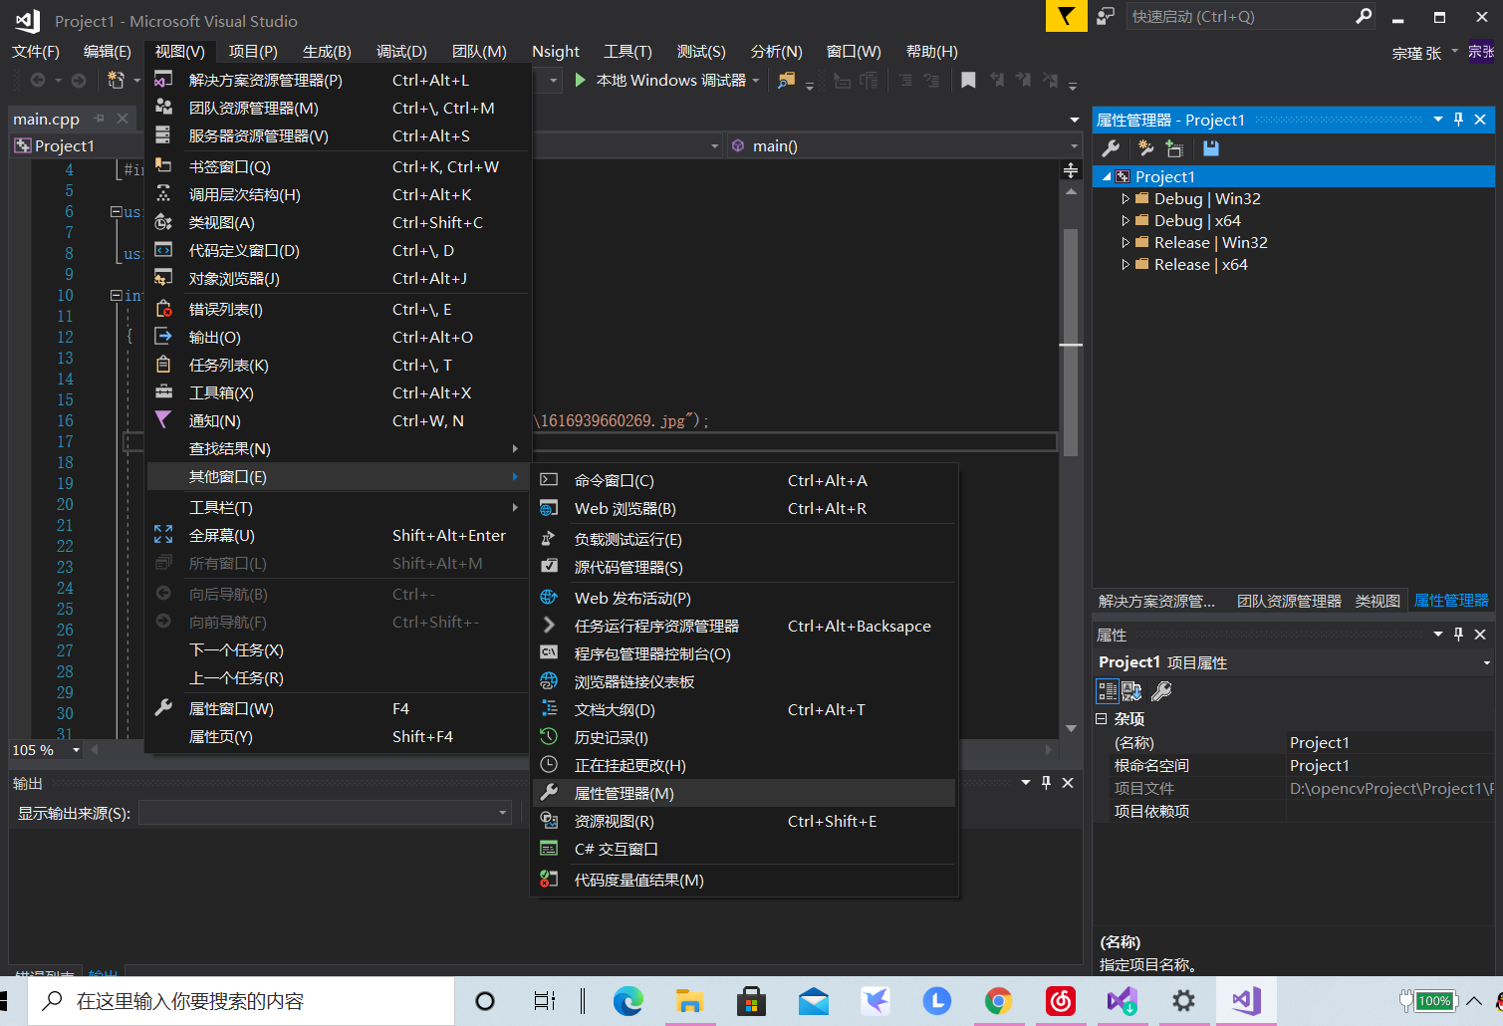Pin the Property Manager panel with pushpin
Image resolution: width=1503 pixels, height=1026 pixels.
click(1458, 120)
